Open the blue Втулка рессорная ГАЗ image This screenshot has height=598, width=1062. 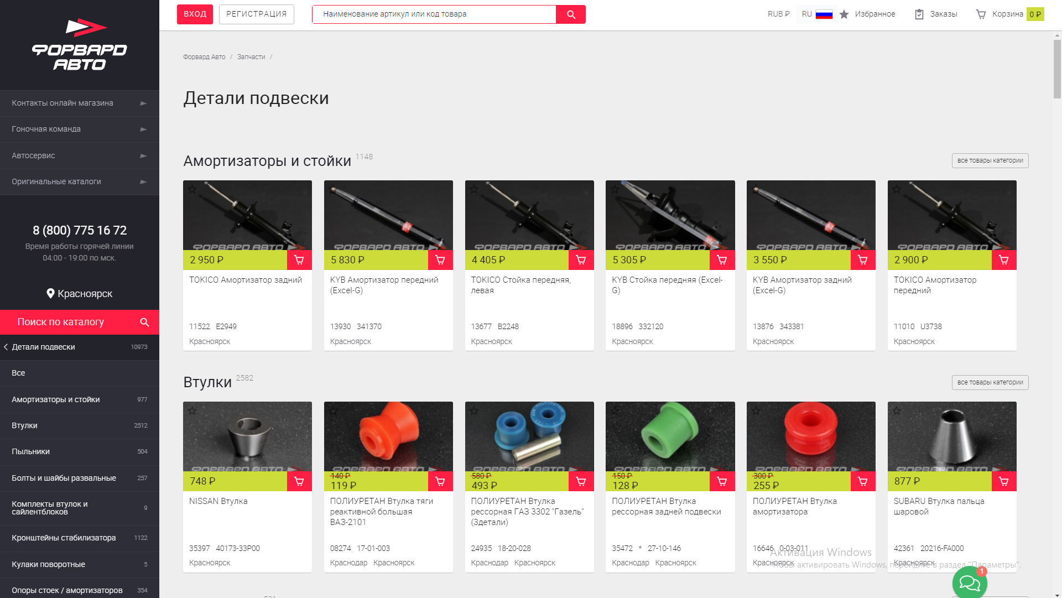pyautogui.click(x=529, y=436)
